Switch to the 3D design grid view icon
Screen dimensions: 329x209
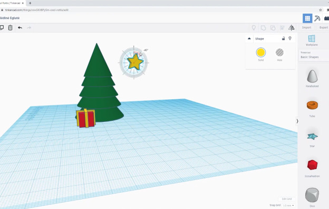pyautogui.click(x=307, y=18)
